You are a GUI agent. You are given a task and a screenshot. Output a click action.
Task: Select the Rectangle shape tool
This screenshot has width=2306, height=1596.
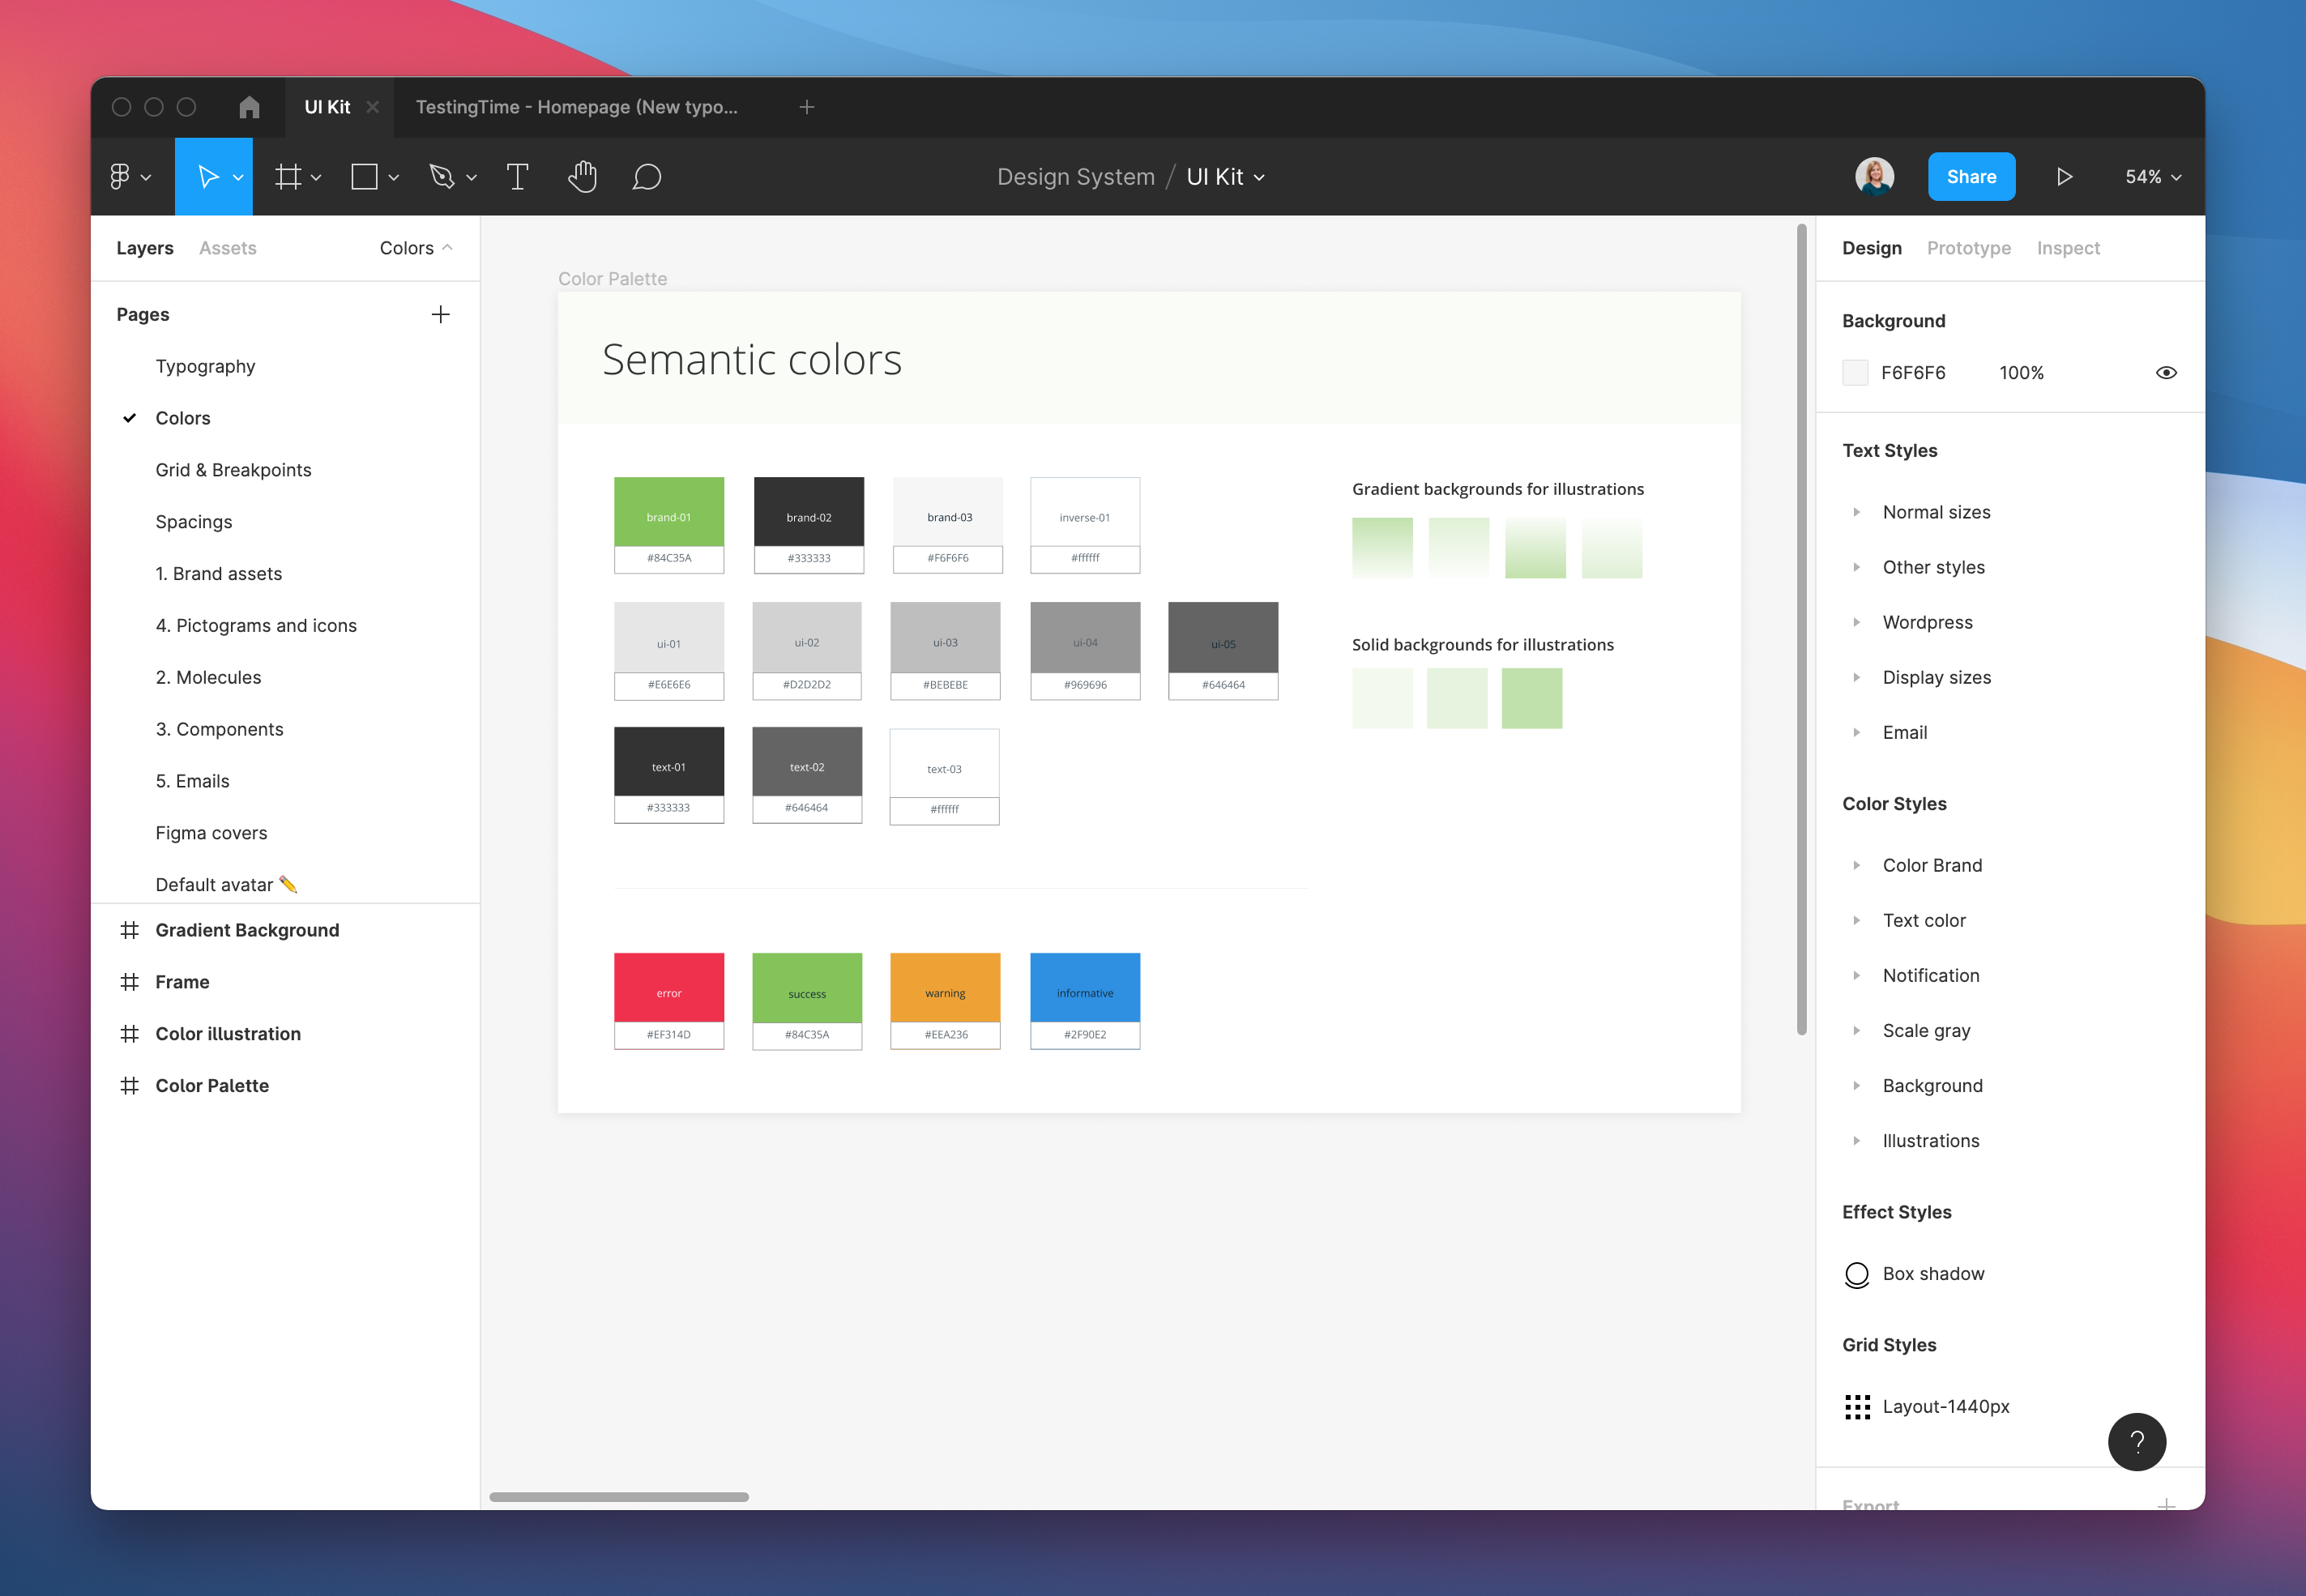click(x=365, y=177)
